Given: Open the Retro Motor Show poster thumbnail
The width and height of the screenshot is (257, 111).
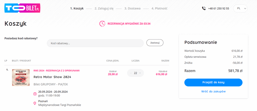Looking at the screenshot, I should (x=21, y=78).
